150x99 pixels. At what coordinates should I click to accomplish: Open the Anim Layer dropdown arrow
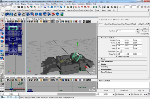point(114,94)
